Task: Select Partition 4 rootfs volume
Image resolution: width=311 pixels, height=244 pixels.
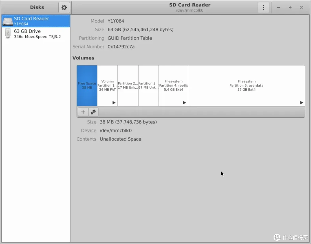Action: click(x=174, y=86)
